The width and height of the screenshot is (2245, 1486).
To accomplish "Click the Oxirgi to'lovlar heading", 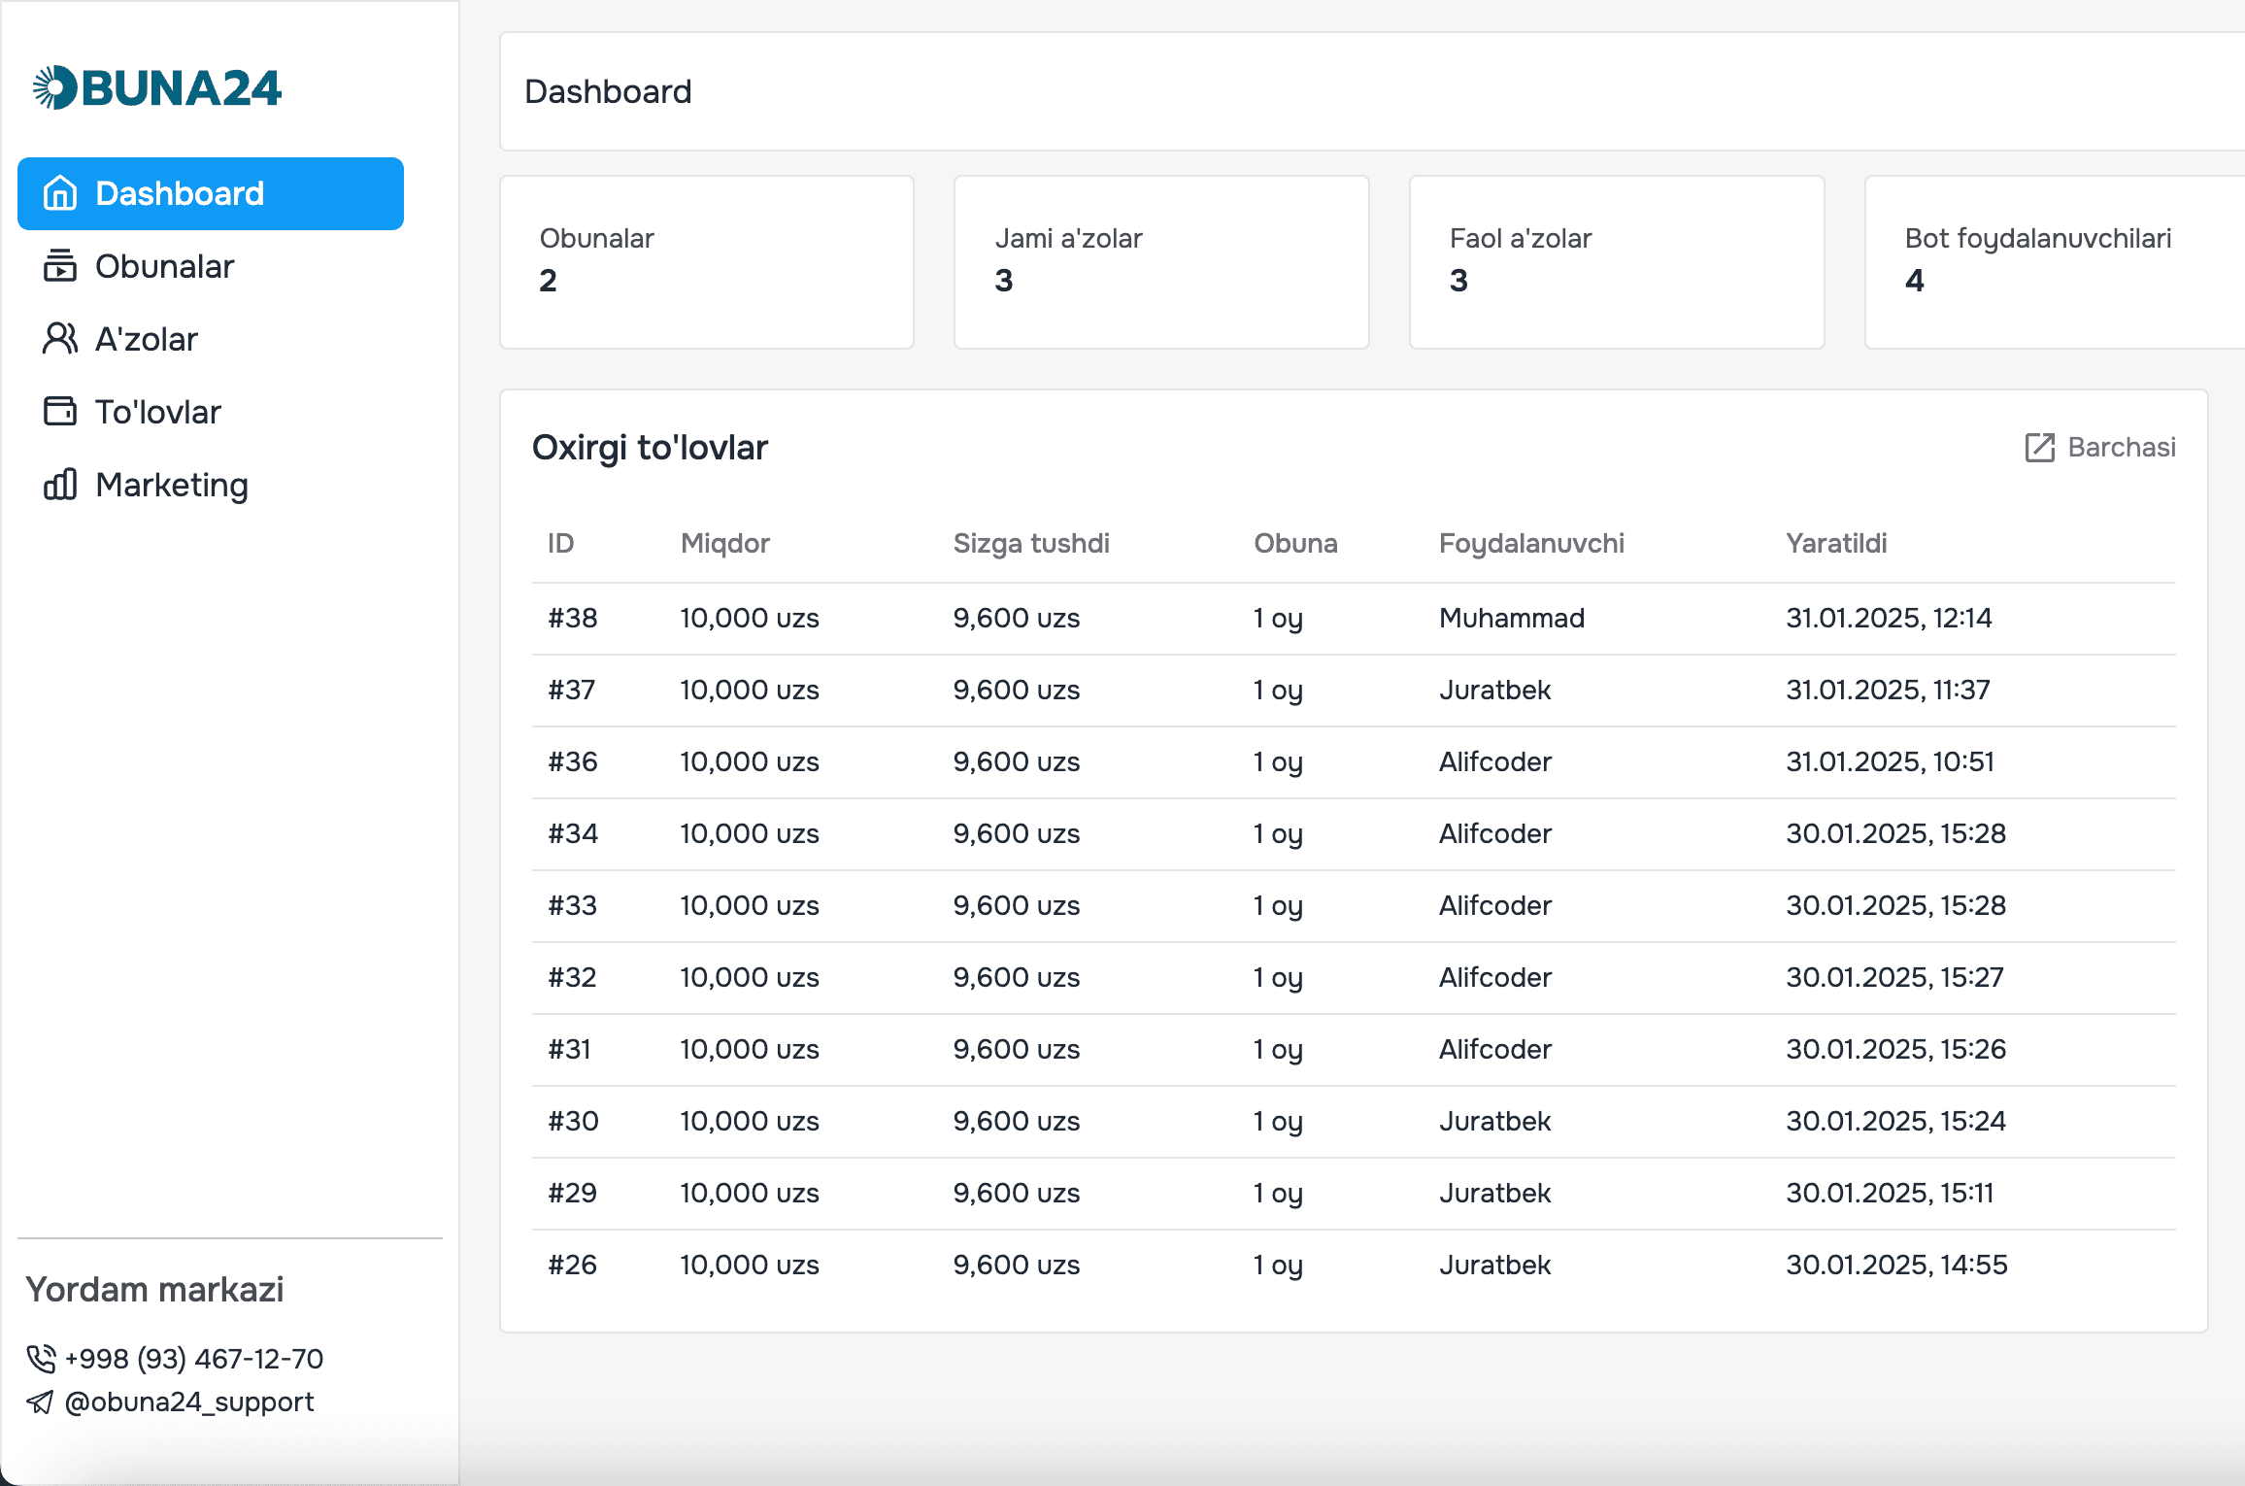I will (651, 448).
